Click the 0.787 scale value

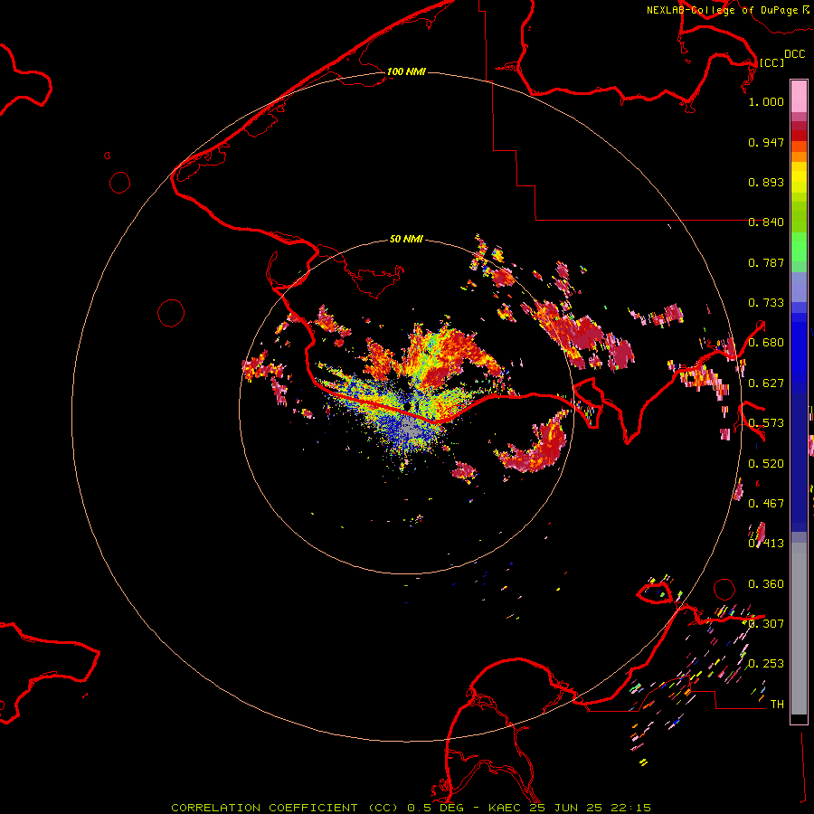coord(766,262)
